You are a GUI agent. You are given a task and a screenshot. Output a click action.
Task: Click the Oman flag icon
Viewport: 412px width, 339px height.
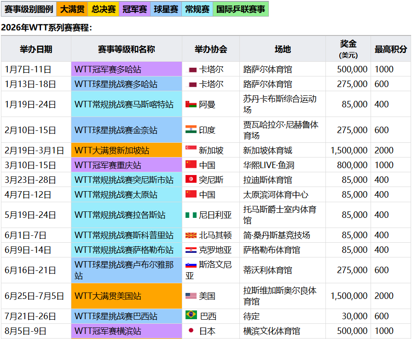pyautogui.click(x=191, y=105)
